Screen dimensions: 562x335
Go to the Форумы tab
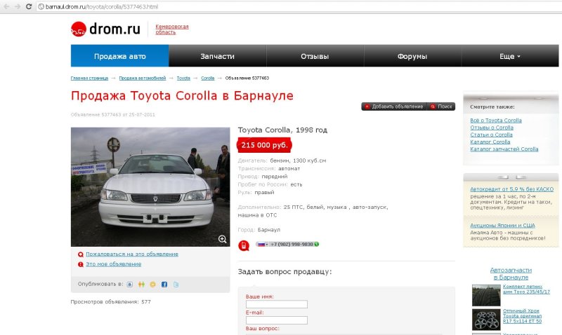pos(412,56)
